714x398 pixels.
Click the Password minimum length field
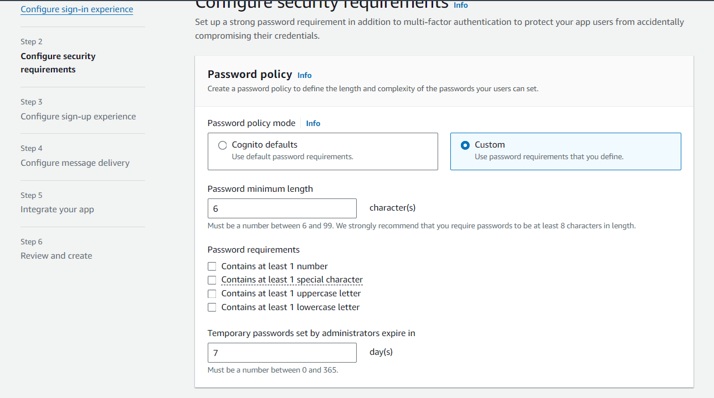pos(282,208)
